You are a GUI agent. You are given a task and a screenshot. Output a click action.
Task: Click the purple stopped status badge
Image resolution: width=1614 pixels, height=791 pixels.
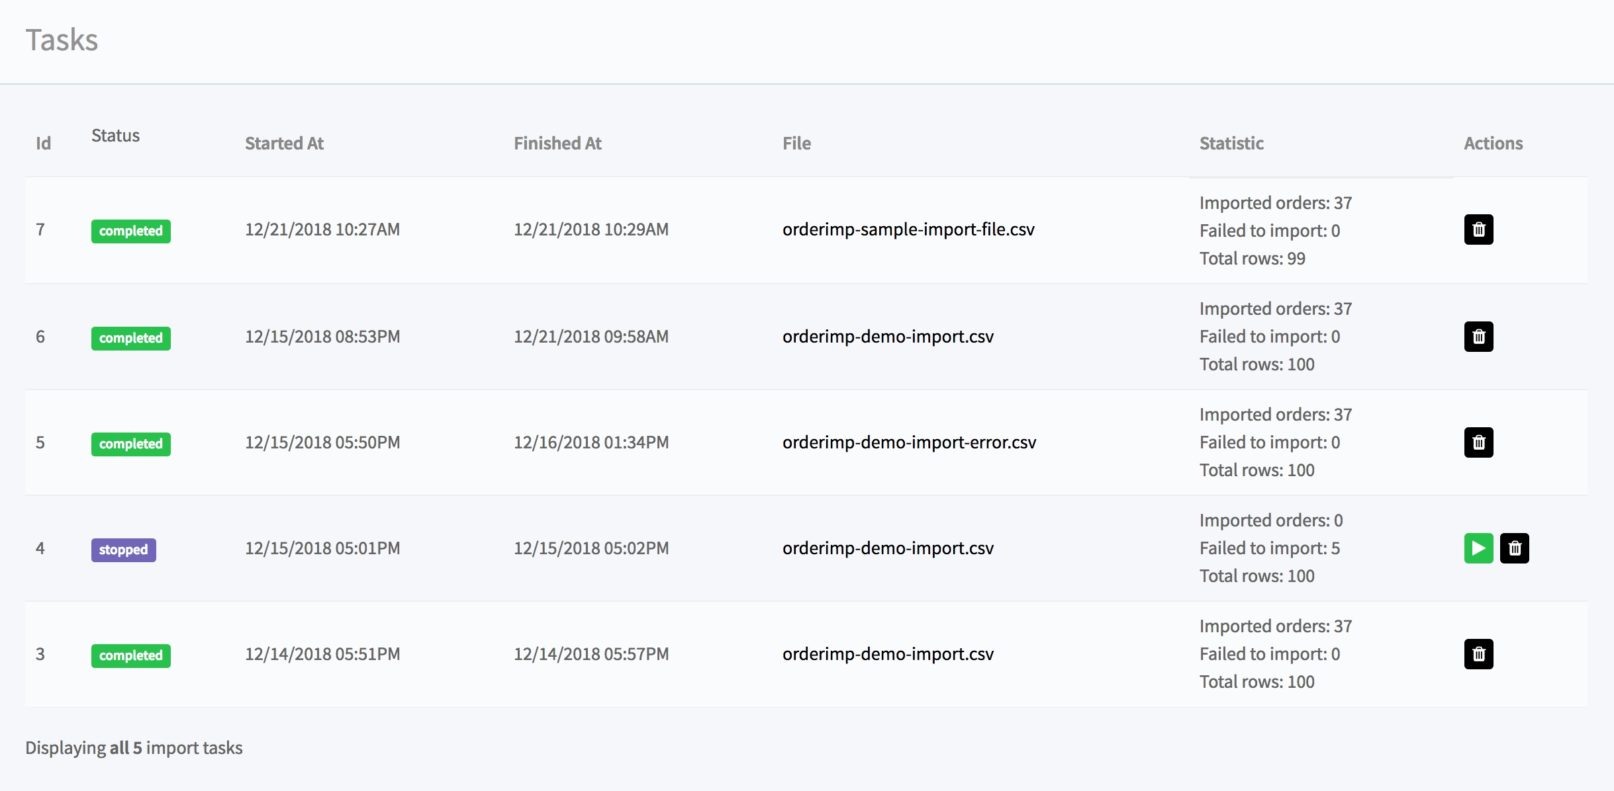click(x=123, y=550)
